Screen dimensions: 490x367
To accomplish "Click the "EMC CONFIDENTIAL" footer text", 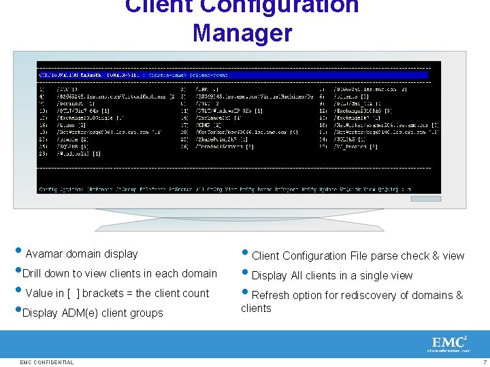I will 47,362.
